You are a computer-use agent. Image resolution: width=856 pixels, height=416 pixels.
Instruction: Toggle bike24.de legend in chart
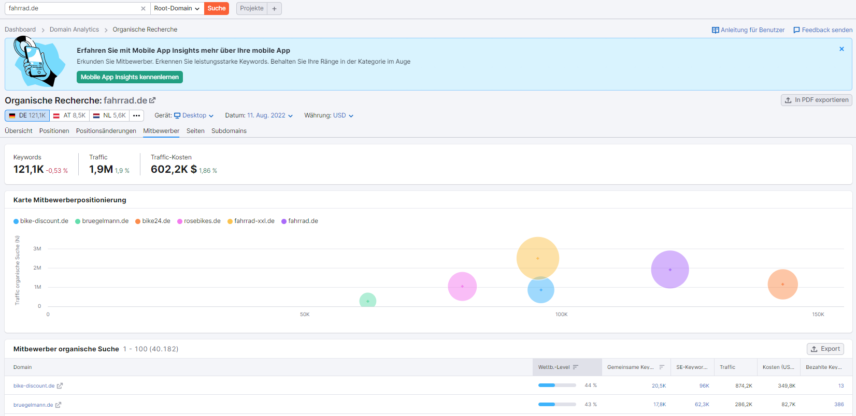pyautogui.click(x=153, y=221)
